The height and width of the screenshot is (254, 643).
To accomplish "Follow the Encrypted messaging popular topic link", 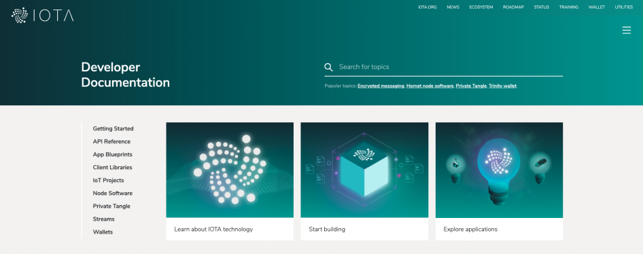I will [381, 86].
